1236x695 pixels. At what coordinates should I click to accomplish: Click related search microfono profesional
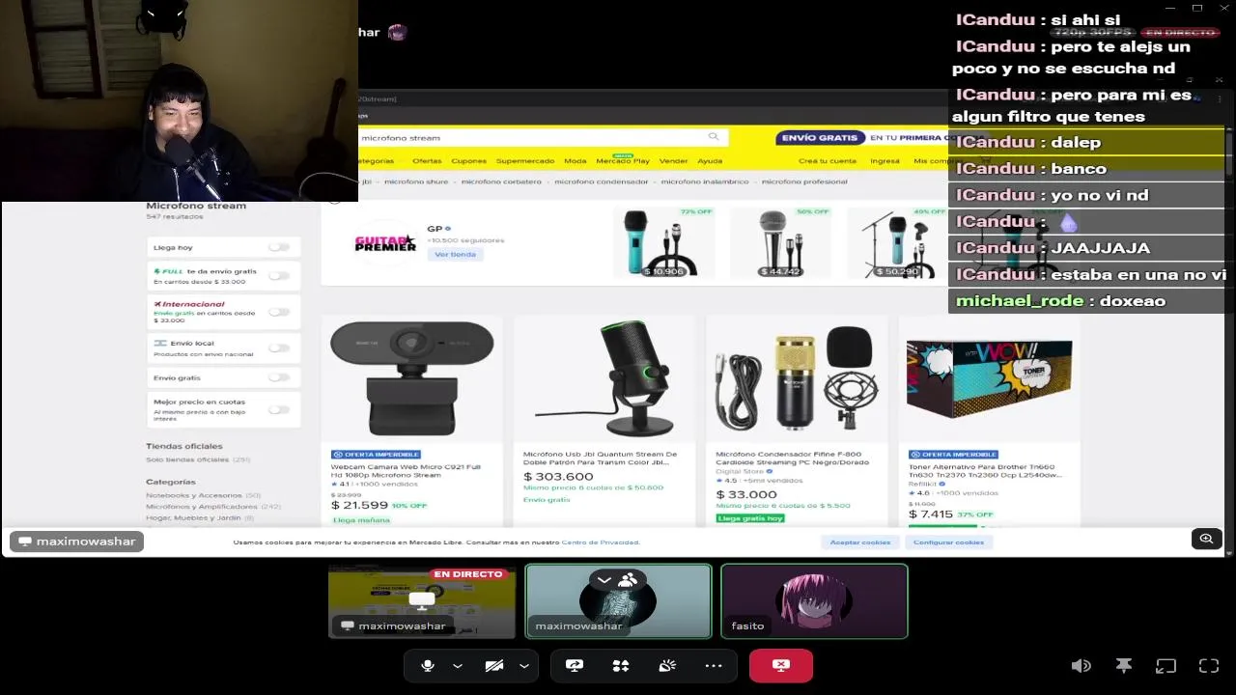pos(804,181)
